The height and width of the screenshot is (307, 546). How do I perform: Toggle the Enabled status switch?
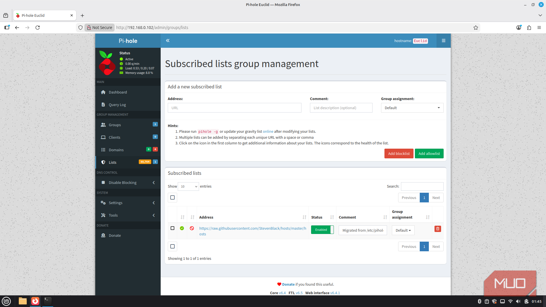(x=322, y=230)
